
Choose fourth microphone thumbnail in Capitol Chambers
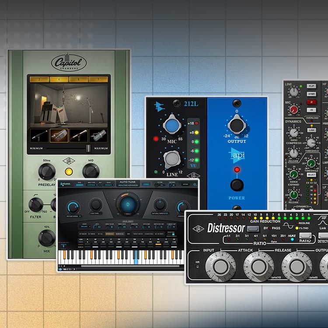(x=98, y=136)
